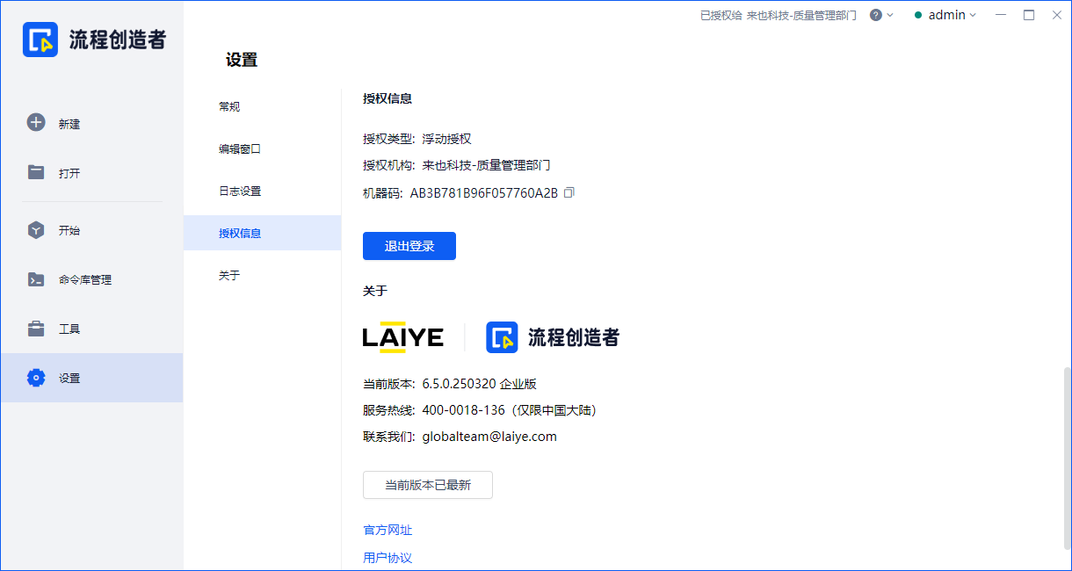Click the 设置 gear icon
Viewport: 1072px width, 571px height.
(x=36, y=378)
